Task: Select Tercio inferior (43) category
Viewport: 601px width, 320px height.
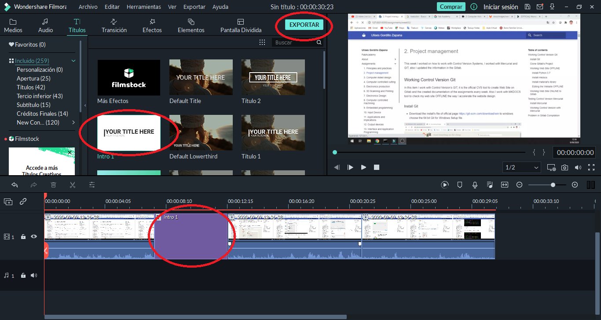Action: (40, 96)
